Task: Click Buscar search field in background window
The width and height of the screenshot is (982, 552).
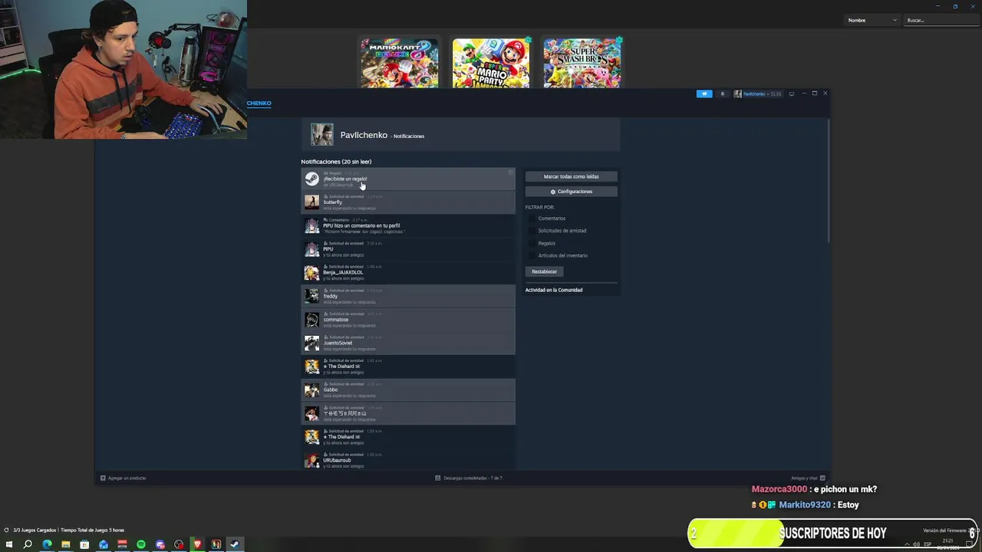Action: pos(942,20)
